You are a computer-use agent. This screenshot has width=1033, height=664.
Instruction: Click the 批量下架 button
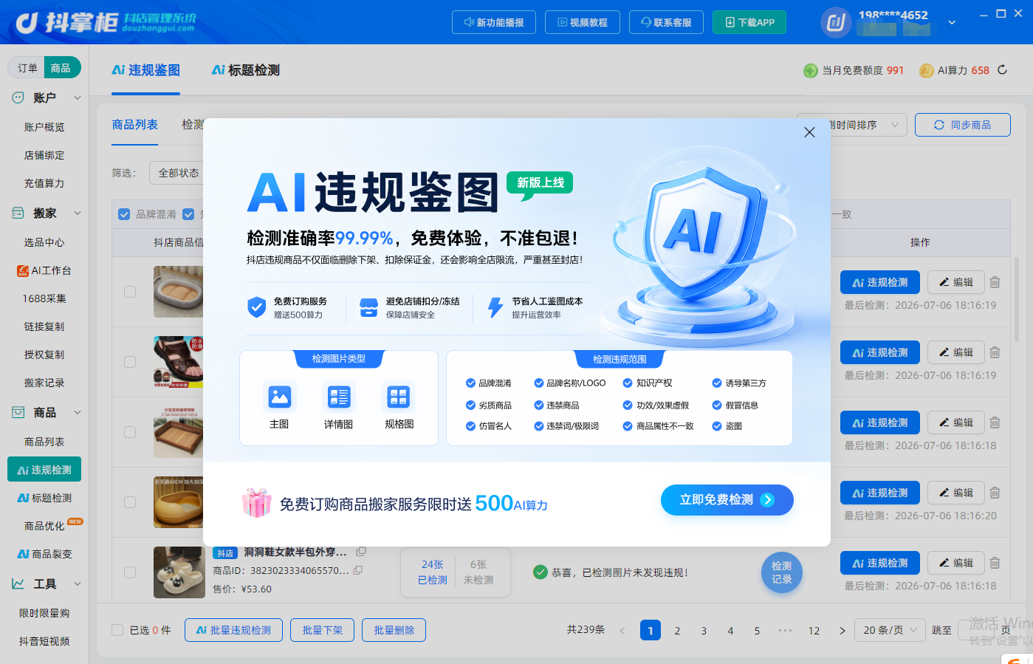pos(323,630)
